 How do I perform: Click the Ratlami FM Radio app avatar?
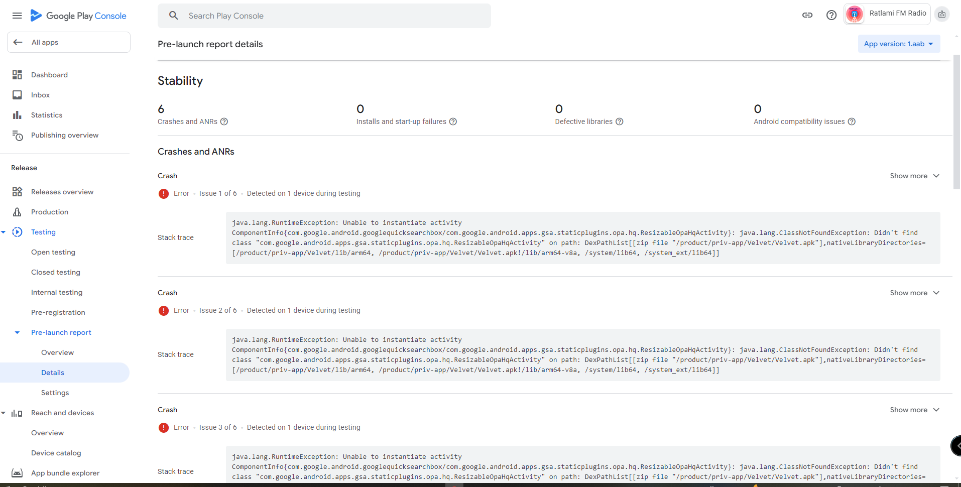[855, 14]
